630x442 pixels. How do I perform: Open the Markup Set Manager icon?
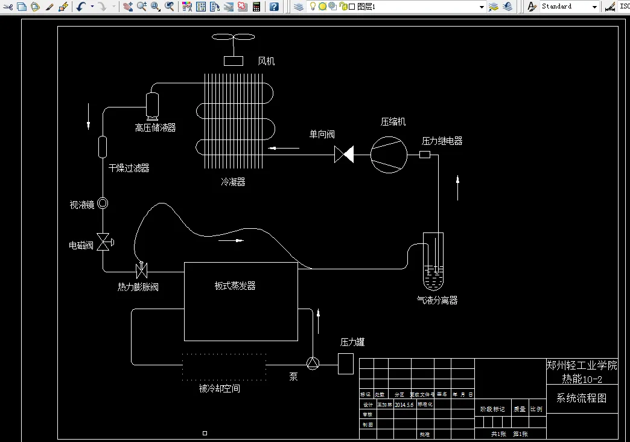(x=242, y=7)
